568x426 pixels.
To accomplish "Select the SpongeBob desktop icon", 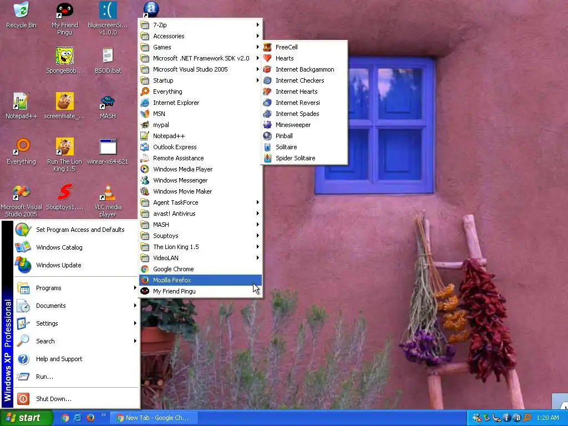I will pos(64,60).
